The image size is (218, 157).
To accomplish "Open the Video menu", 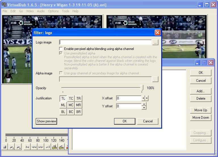I will [x=30, y=11].
